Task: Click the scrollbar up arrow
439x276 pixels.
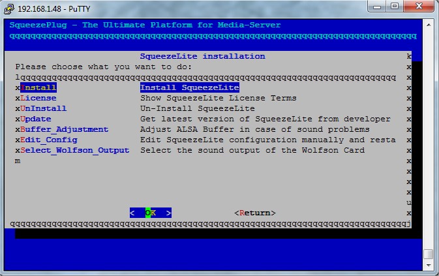Action: (x=429, y=25)
